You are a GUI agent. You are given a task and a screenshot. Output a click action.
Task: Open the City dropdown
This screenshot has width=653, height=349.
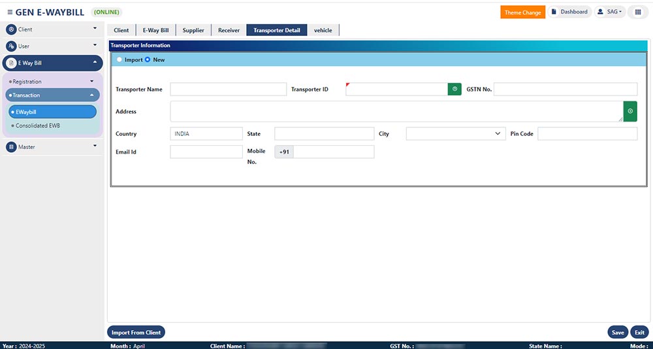pyautogui.click(x=455, y=133)
